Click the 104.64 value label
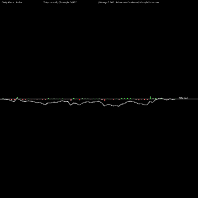198x198 pixels. pos(183,98)
